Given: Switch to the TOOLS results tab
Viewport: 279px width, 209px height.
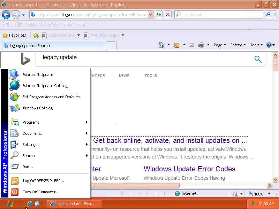Looking at the screenshot, I should (151, 76).
